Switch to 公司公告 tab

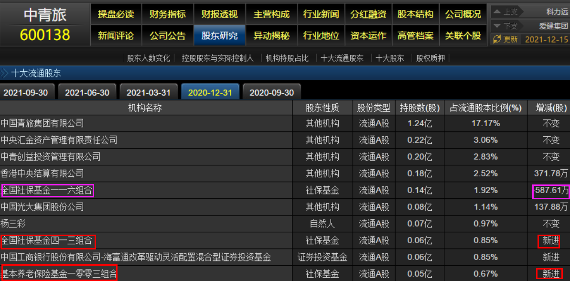[168, 36]
